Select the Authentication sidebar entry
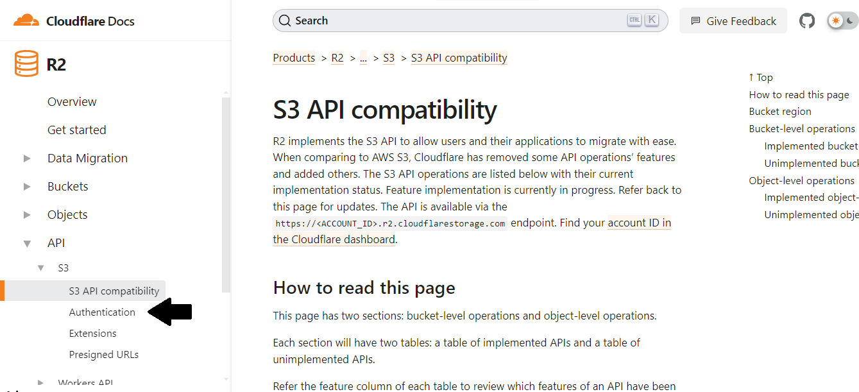 [102, 312]
